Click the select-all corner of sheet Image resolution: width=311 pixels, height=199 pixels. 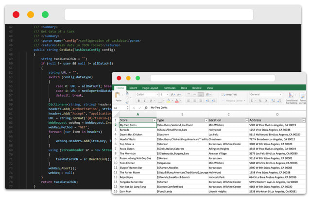(x=116, y=115)
